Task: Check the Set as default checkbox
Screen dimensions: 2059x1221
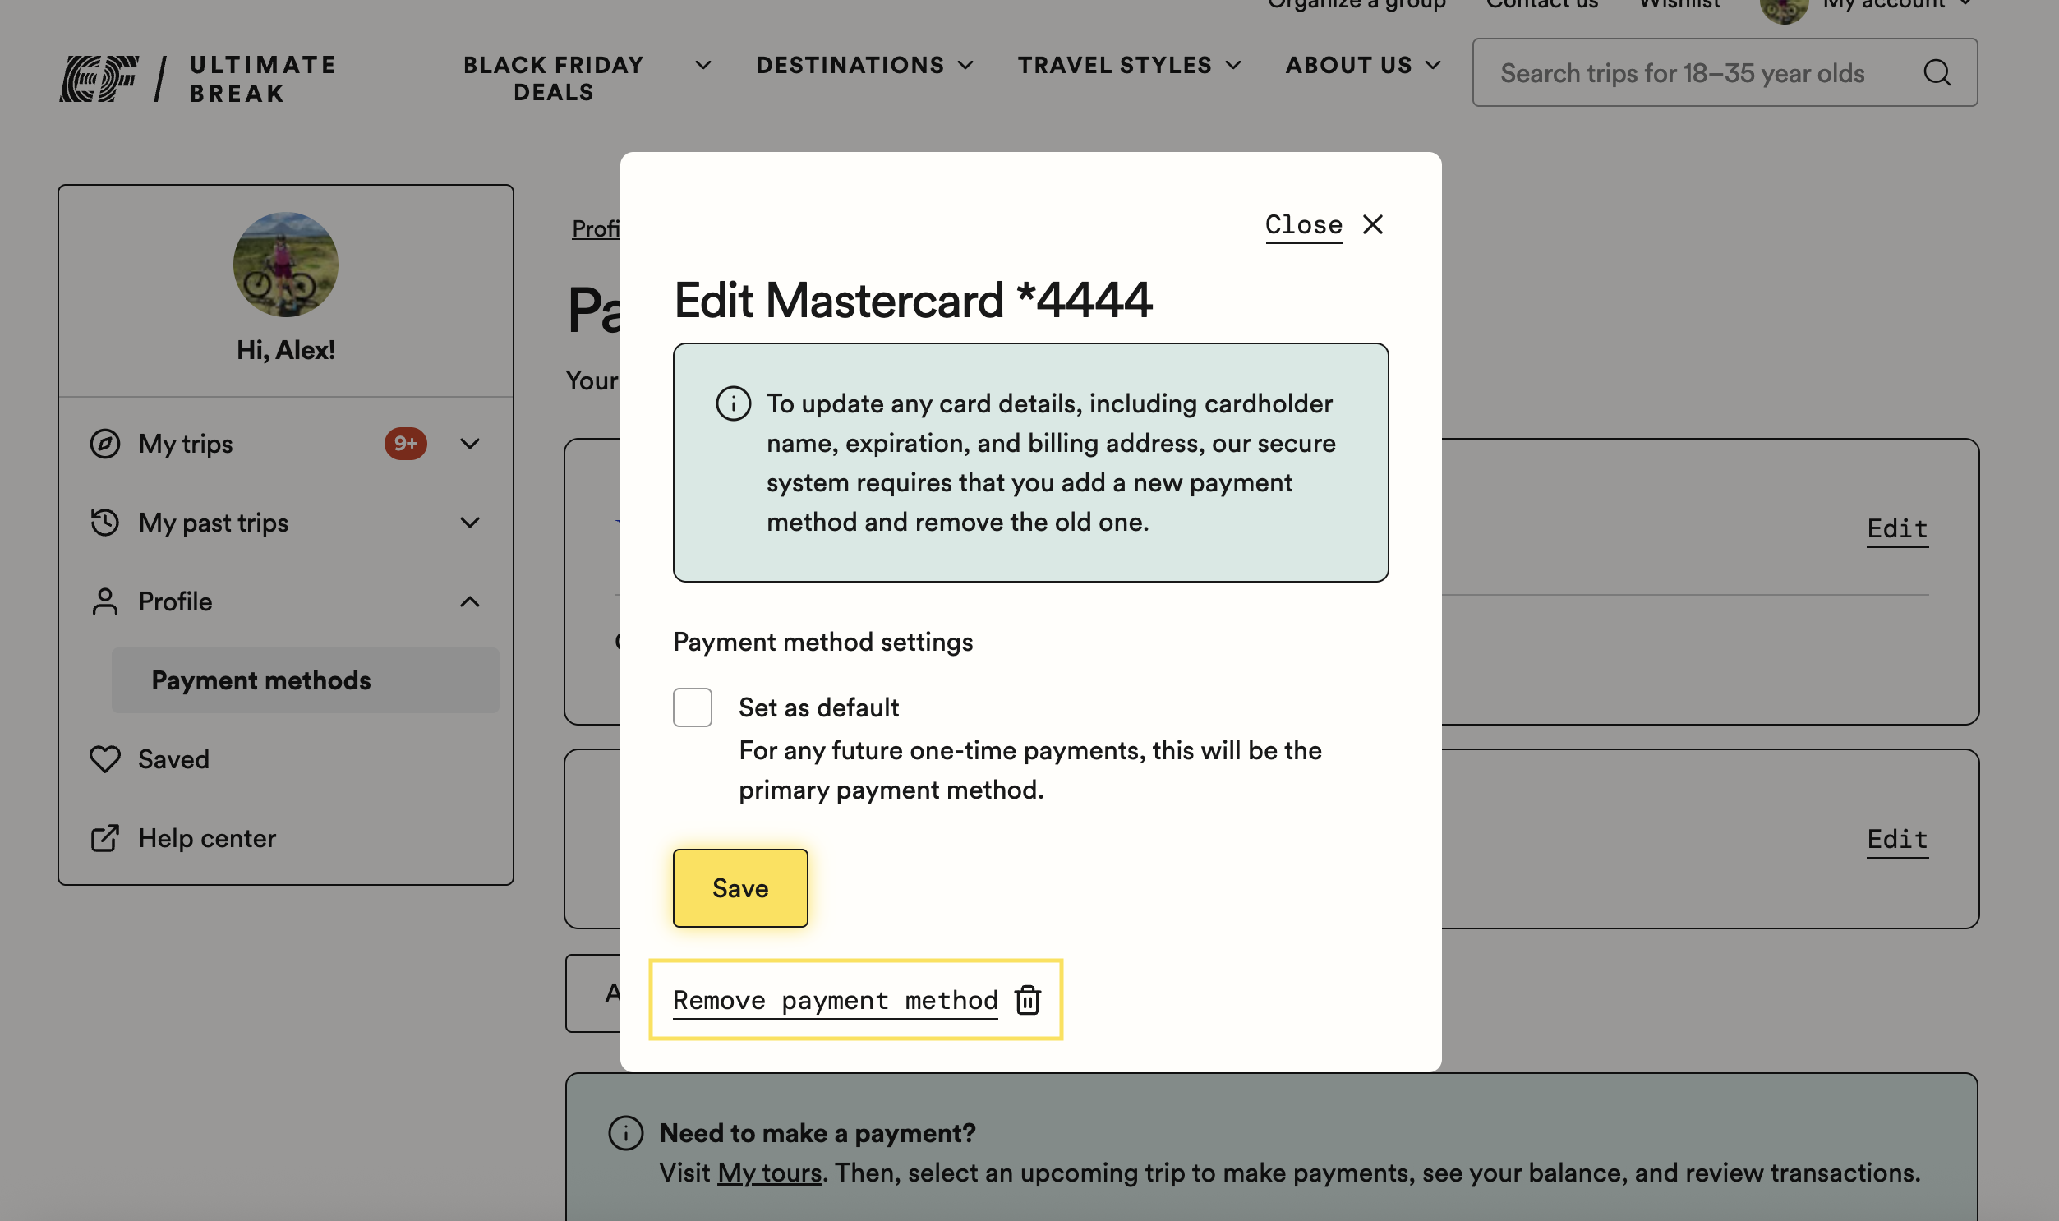Action: point(692,707)
